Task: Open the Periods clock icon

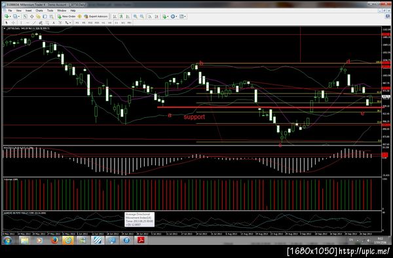Action: pos(173,16)
